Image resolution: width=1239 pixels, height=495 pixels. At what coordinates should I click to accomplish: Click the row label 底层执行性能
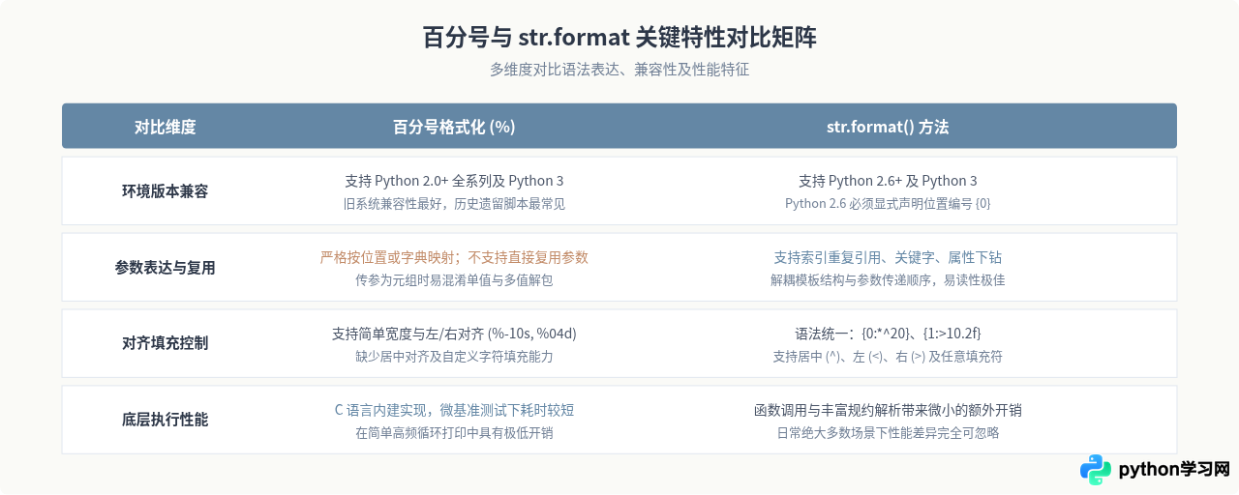click(165, 420)
